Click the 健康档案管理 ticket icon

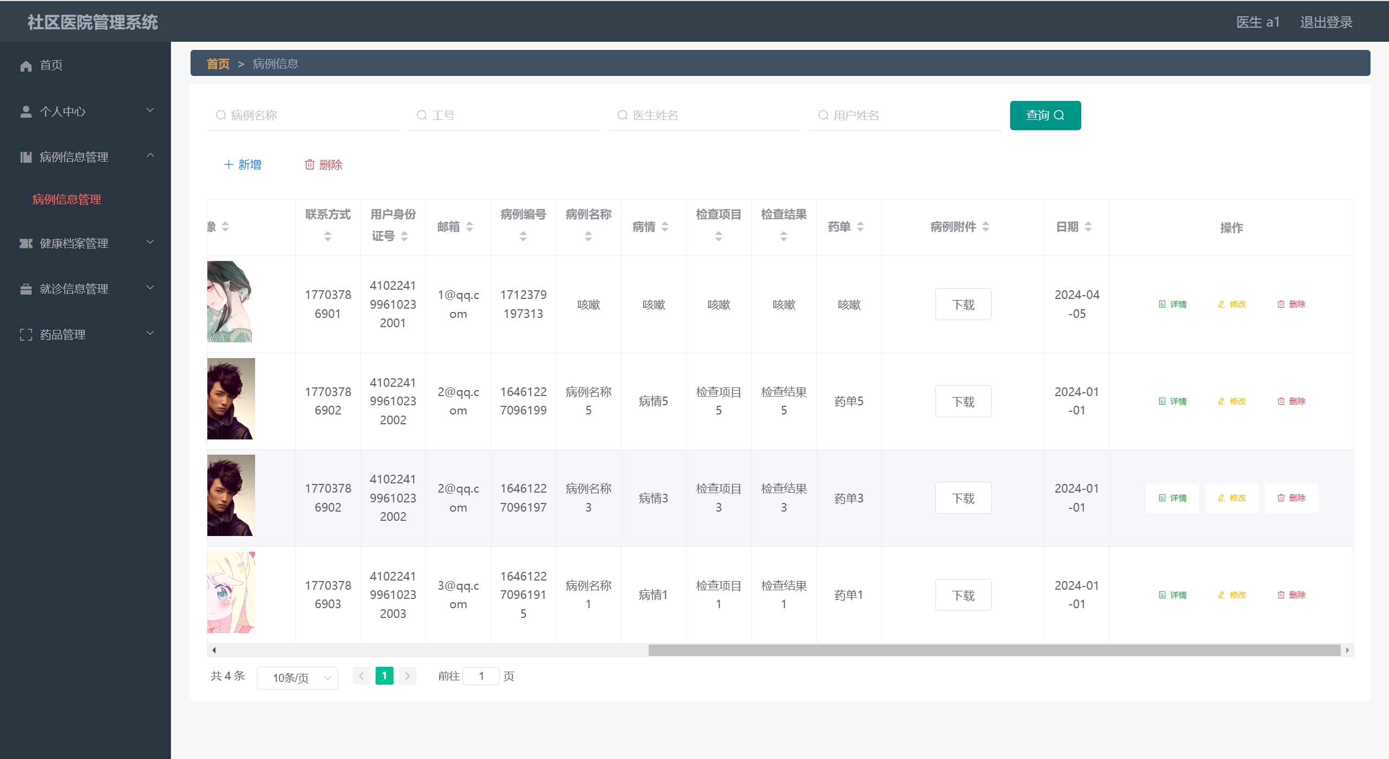[x=26, y=244]
